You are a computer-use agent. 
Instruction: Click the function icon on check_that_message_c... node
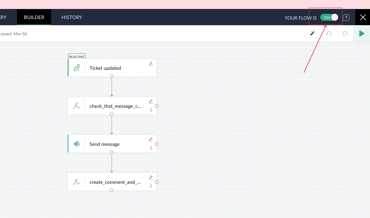pyautogui.click(x=76, y=106)
